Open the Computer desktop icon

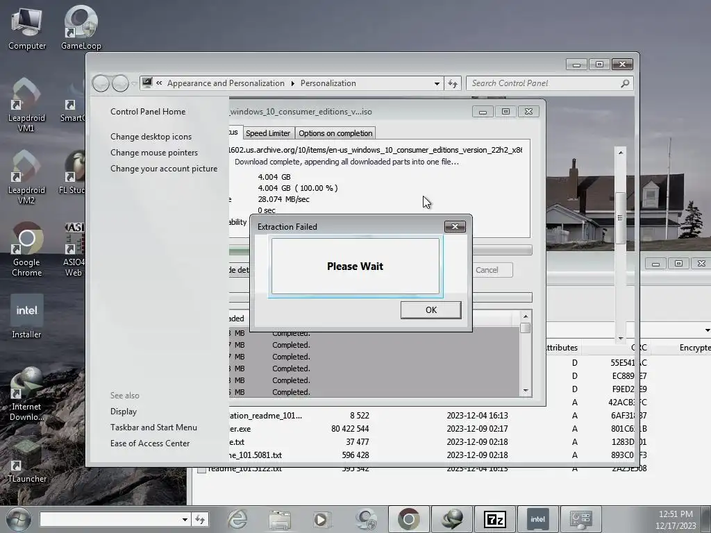click(27, 28)
